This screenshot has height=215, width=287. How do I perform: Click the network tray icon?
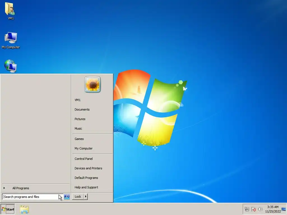tap(247, 209)
